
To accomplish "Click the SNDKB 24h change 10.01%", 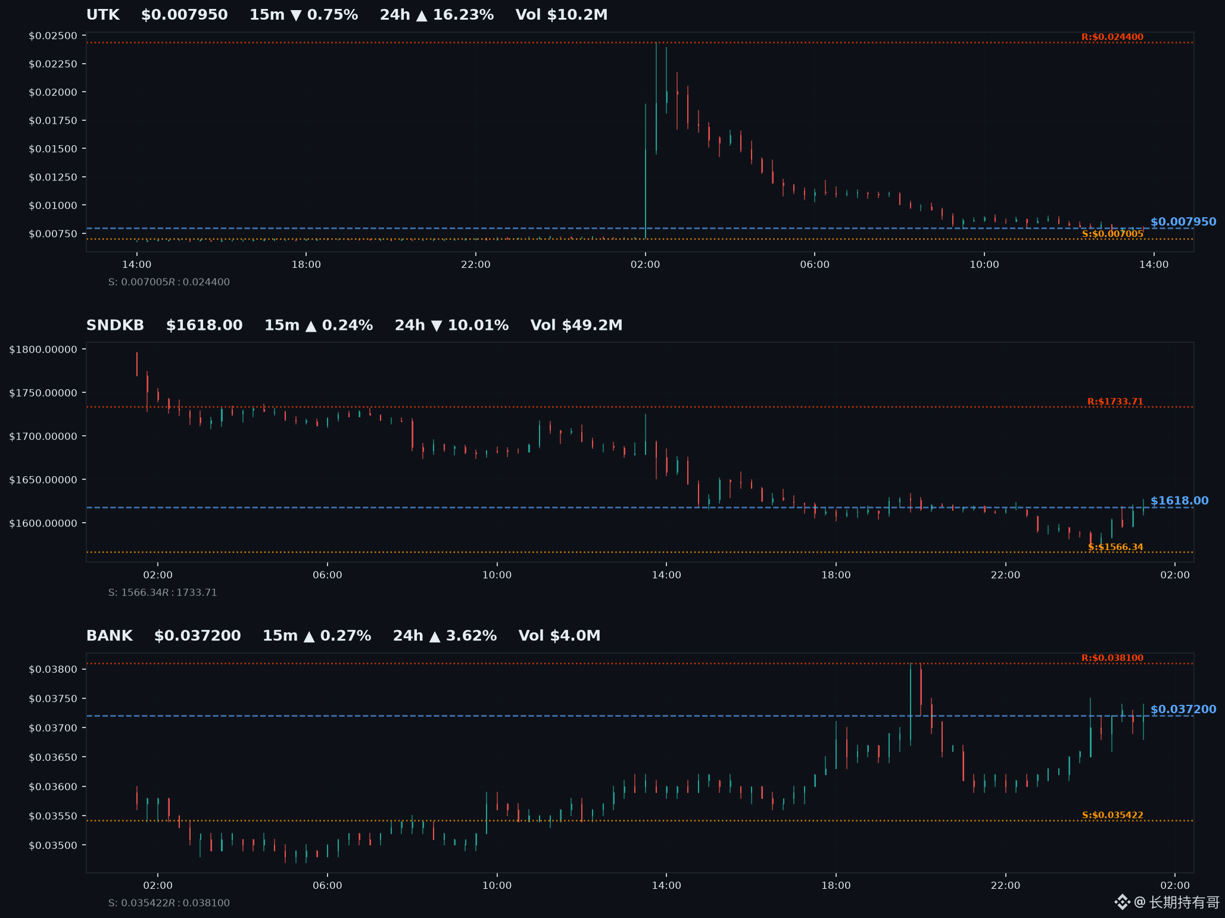I will tap(452, 326).
